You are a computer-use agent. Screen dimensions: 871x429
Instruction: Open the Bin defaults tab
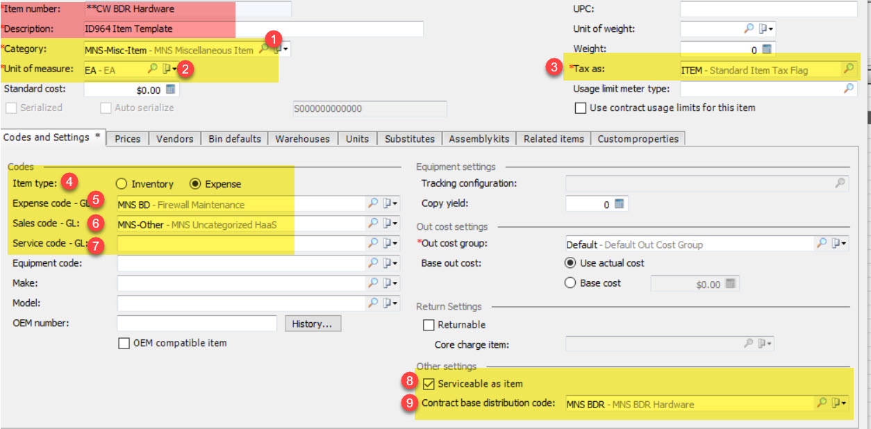(x=235, y=139)
